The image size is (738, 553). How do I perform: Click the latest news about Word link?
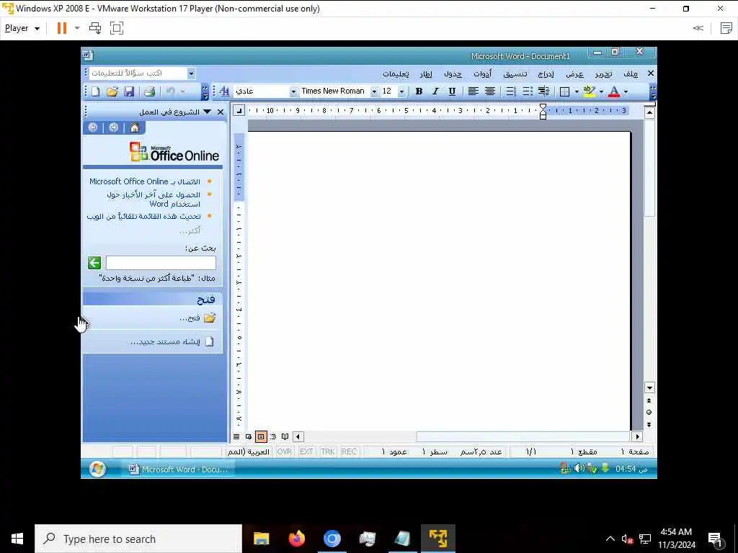pos(154,199)
